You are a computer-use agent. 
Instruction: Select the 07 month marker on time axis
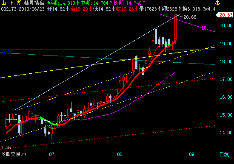pyautogui.click(x=51, y=154)
